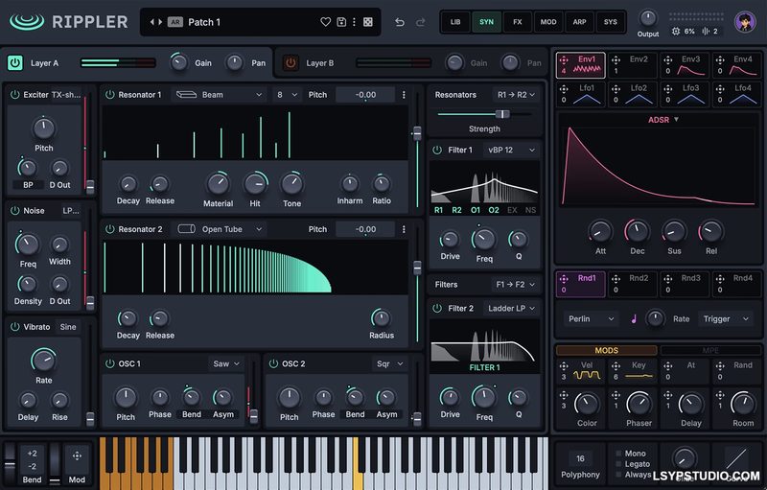Open the R1 → R2 routing dropdown
The image size is (767, 490).
(x=516, y=95)
